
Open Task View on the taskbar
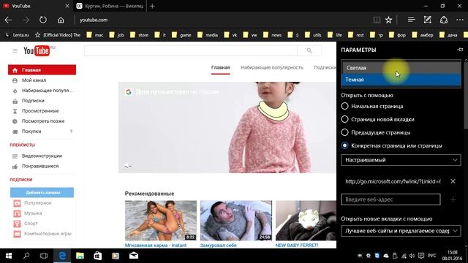point(44,256)
